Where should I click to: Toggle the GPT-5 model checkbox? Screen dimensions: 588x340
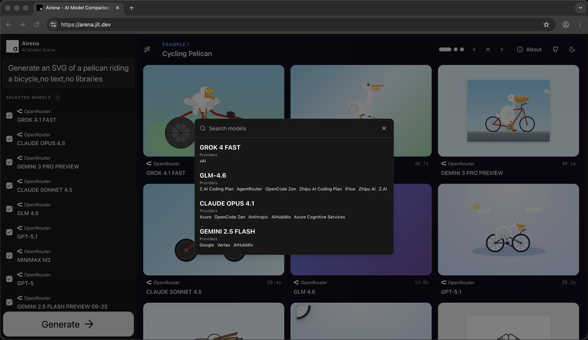[9, 279]
